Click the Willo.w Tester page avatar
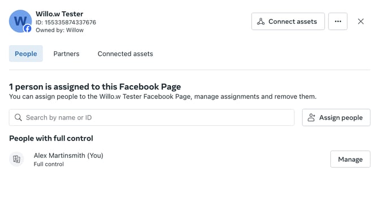 tap(20, 21)
